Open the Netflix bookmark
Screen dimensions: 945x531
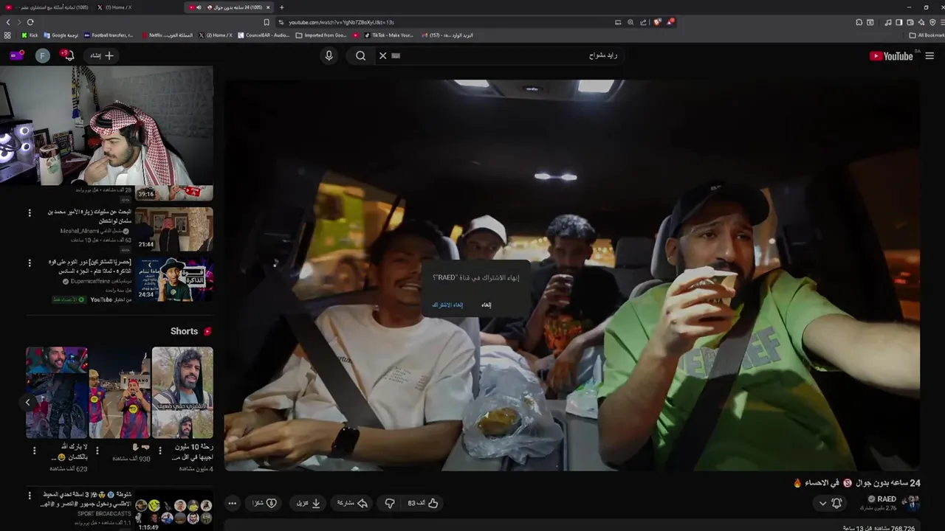tap(168, 35)
